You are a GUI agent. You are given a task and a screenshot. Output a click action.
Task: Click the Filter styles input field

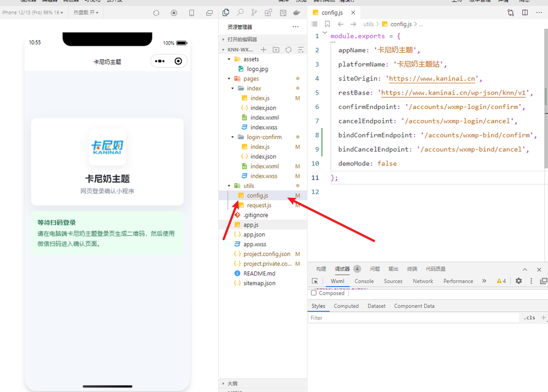point(414,318)
